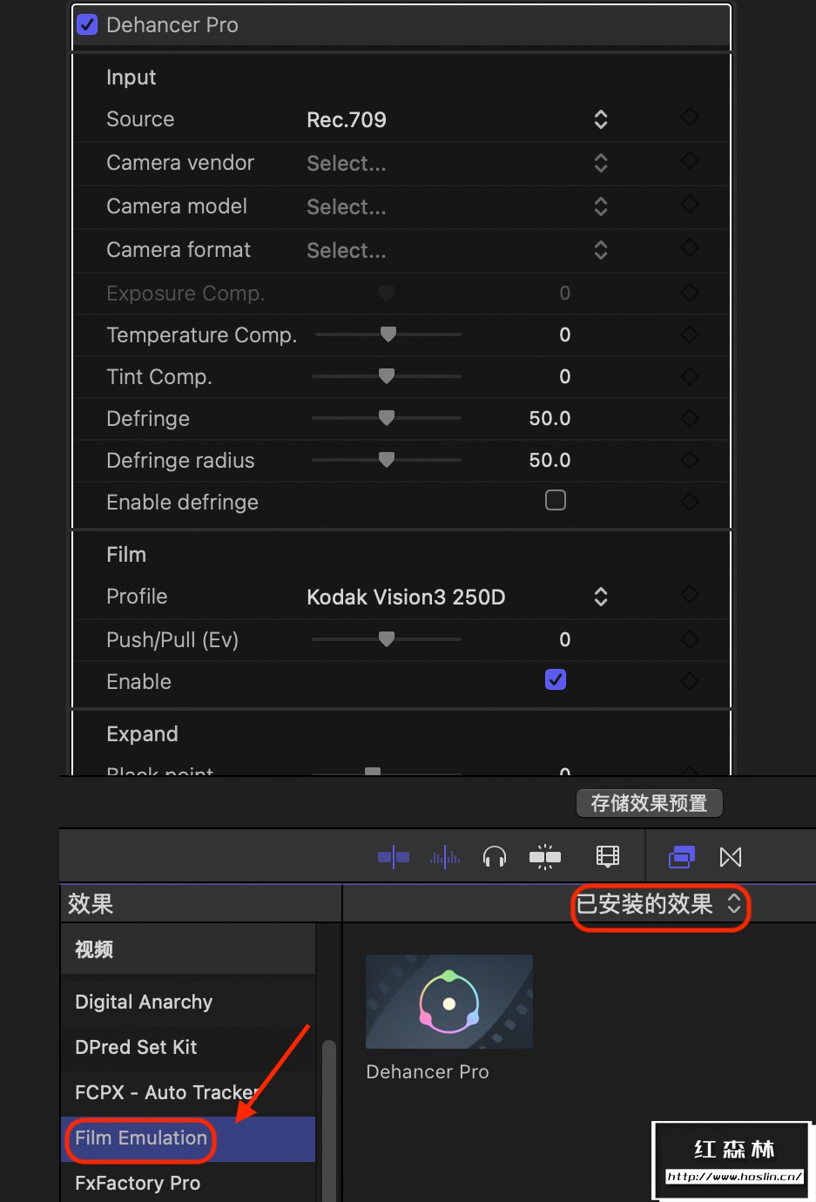Image resolution: width=816 pixels, height=1202 pixels.
Task: Add keyframe diamond for Camera format
Action: (x=690, y=247)
